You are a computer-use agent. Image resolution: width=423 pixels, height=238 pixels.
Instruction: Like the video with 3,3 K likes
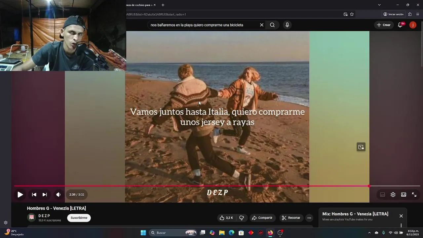point(227,218)
